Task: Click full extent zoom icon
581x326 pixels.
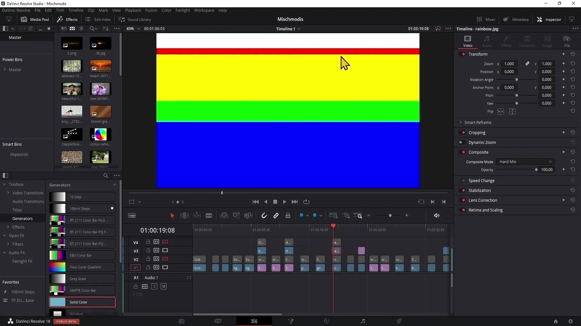Action: [x=333, y=216]
